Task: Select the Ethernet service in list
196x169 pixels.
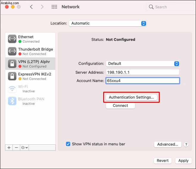Action: click(x=30, y=39)
